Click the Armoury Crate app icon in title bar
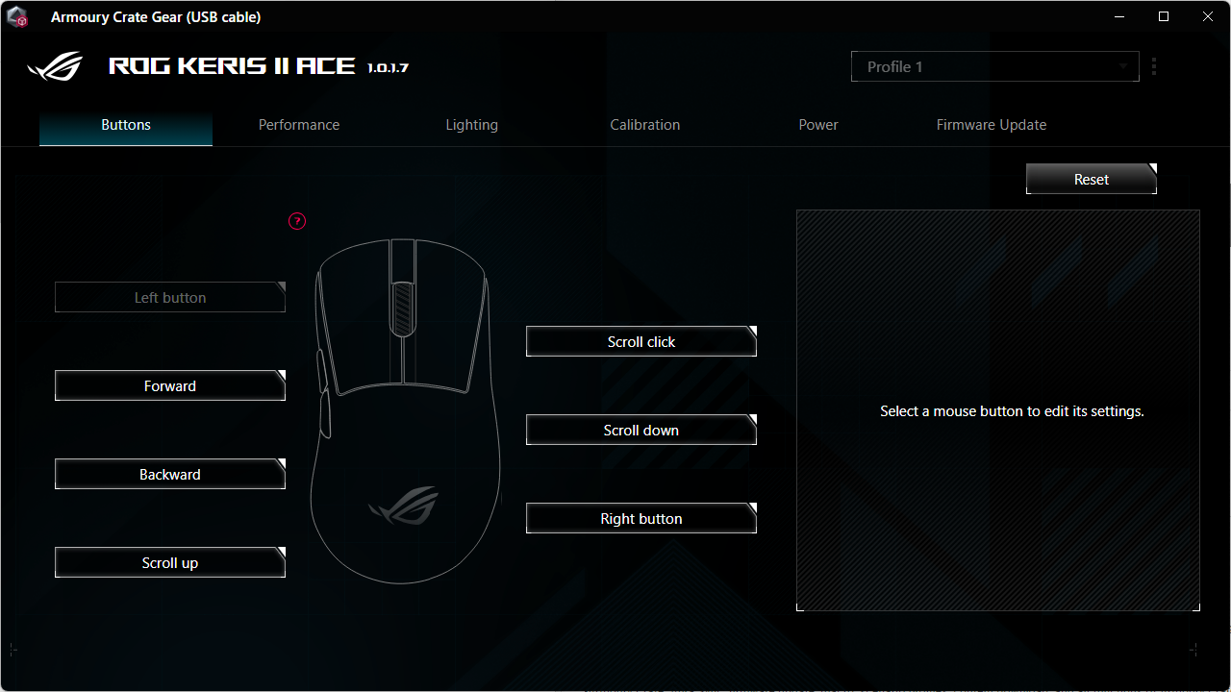Viewport: 1231px width, 692px height. 16,16
